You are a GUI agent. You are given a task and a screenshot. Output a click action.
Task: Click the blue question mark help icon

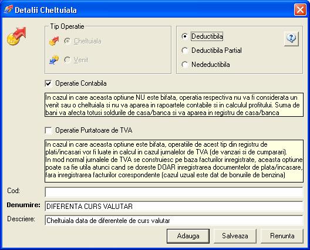coord(291,39)
